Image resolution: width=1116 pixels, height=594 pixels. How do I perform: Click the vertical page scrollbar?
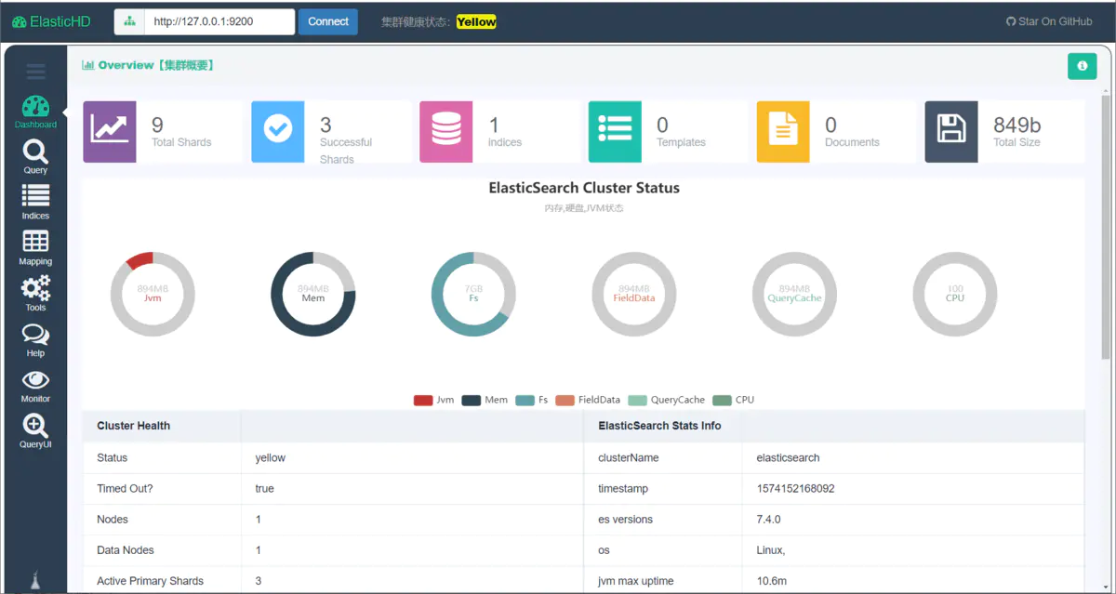(x=1106, y=226)
